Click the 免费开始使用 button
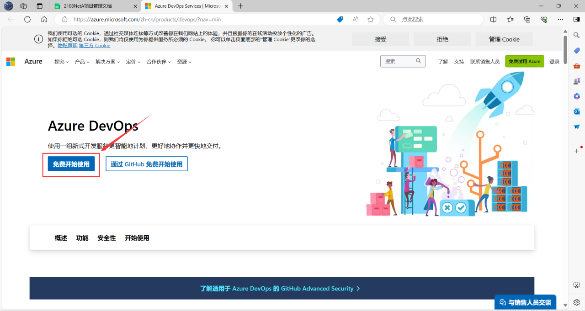This screenshot has height=311, width=585. (x=71, y=164)
